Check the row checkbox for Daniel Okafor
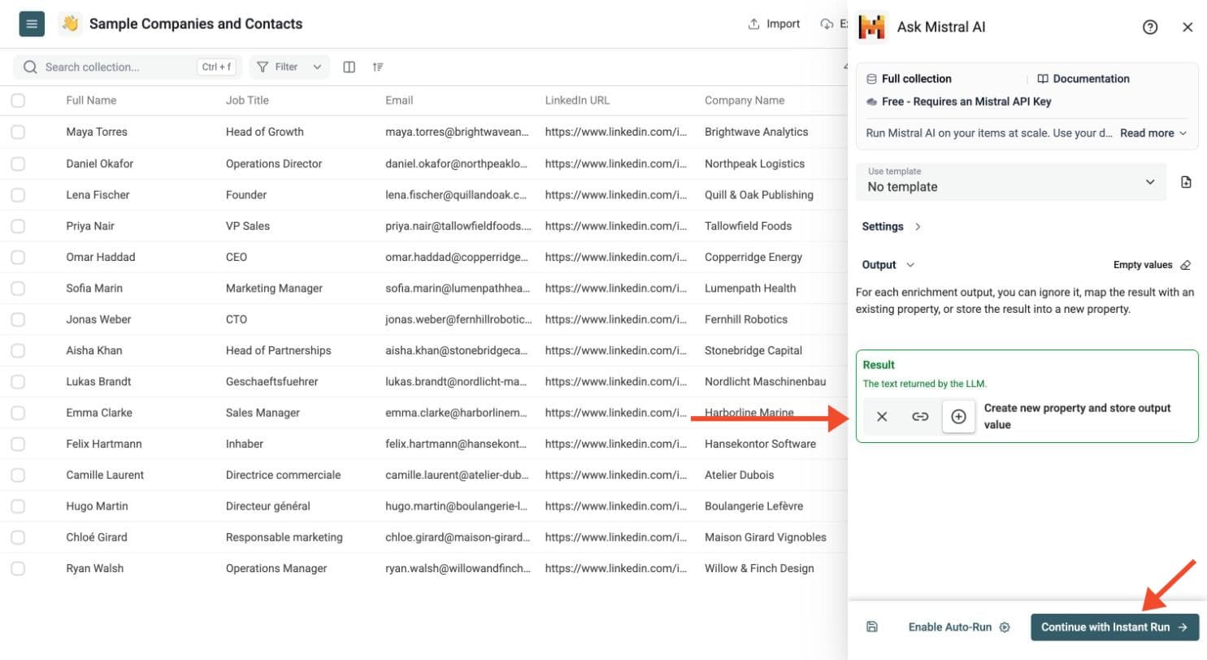The image size is (1207, 660). pos(18,163)
